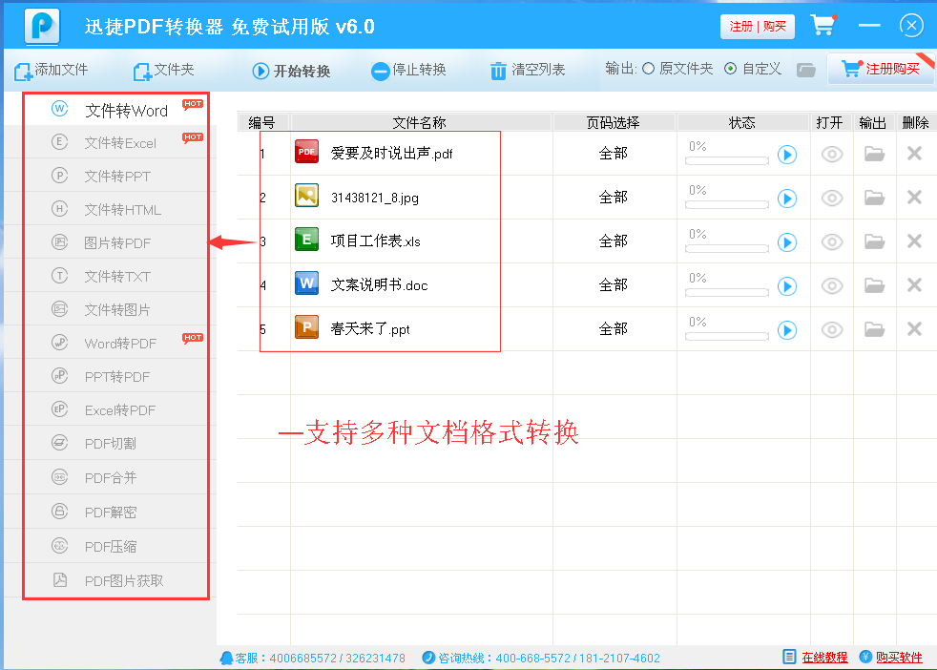Screen dimensions: 937x670
Task: Click page selection 全部 for 31438121_8.jpg
Action: (x=614, y=197)
